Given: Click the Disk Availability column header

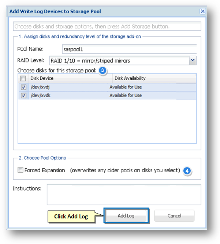Looking at the screenshot, I should [130, 78].
